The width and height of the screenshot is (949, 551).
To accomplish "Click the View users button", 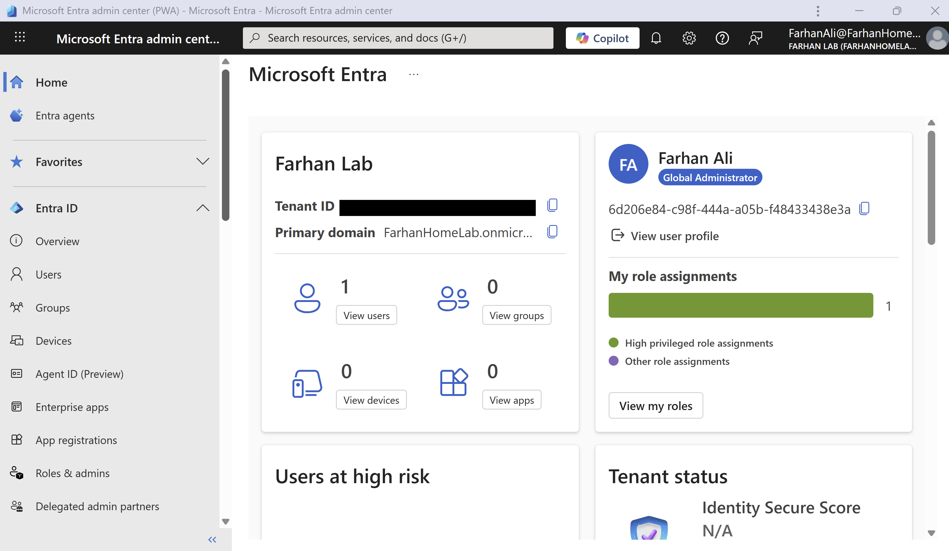I will (x=366, y=315).
